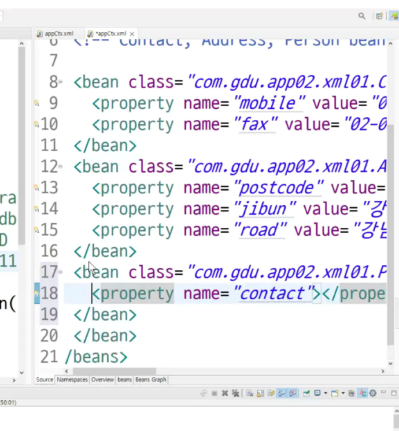The image size is (399, 431).
Task: Collapse the bean fold at line 8
Action: tap(60, 82)
